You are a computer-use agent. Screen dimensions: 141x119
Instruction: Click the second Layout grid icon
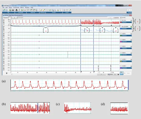[67, 10]
